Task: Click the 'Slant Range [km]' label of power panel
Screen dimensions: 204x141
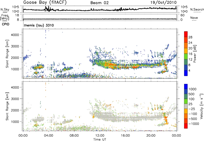Action: tap(7, 54)
